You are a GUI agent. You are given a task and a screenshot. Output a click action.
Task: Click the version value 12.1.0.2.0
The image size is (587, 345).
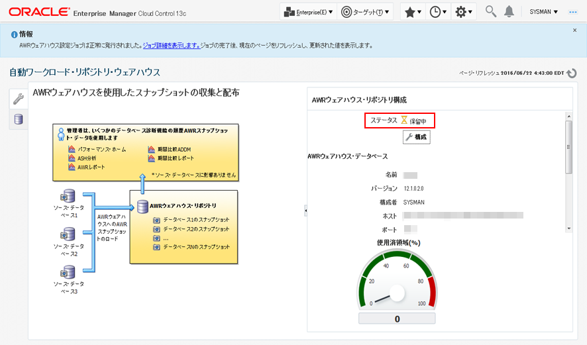(x=413, y=189)
